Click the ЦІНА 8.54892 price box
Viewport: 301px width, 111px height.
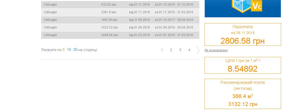tap(243, 65)
